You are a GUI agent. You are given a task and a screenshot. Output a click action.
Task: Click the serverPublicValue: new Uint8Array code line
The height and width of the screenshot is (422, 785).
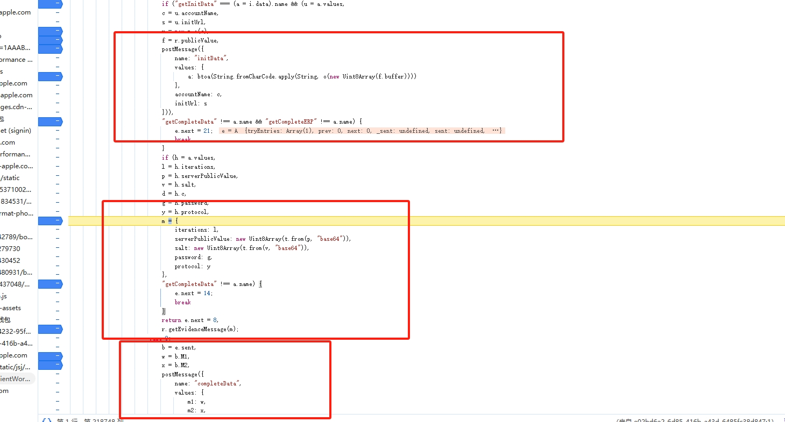tap(263, 239)
